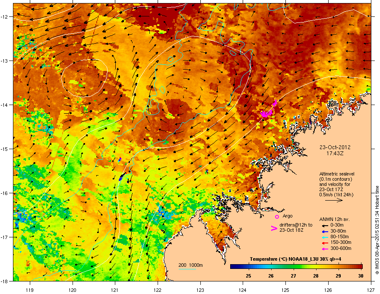Select the 17:43Z time label
Screen dimensions: 380x294
335,153
